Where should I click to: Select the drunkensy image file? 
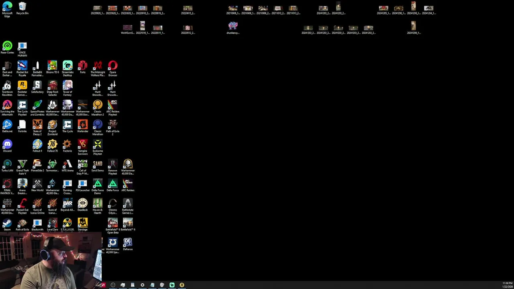pyautogui.click(x=233, y=28)
